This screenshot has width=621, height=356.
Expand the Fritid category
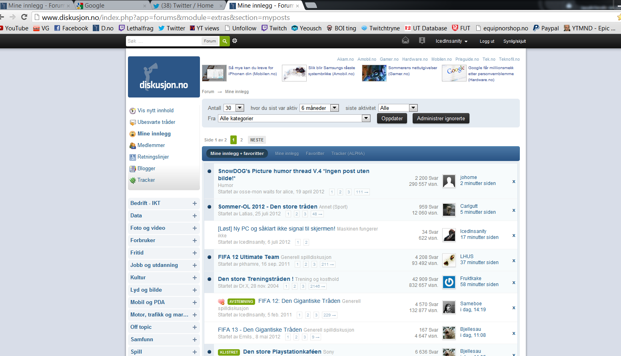pos(195,253)
